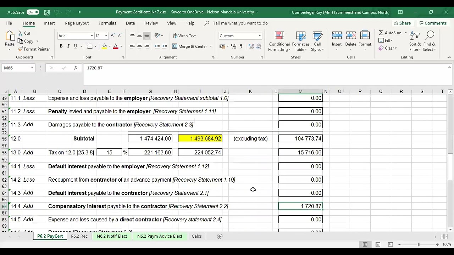
Task: Middle align cell contents
Action: coord(139,35)
